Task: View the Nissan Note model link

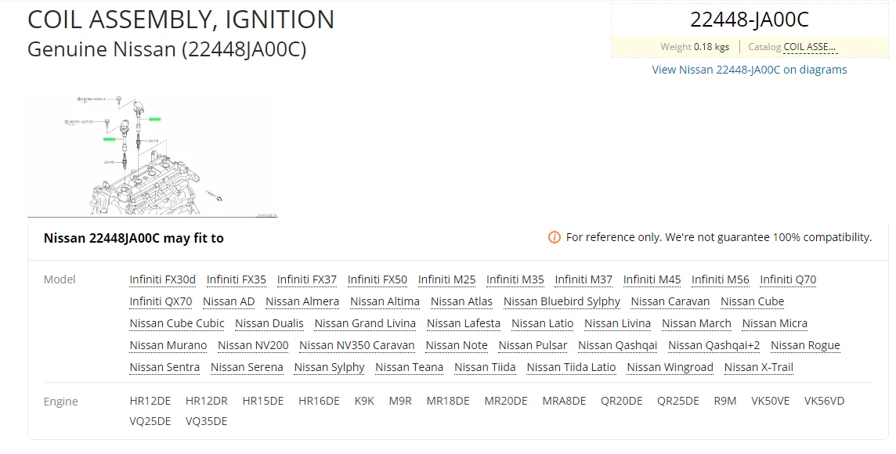Action: (457, 345)
